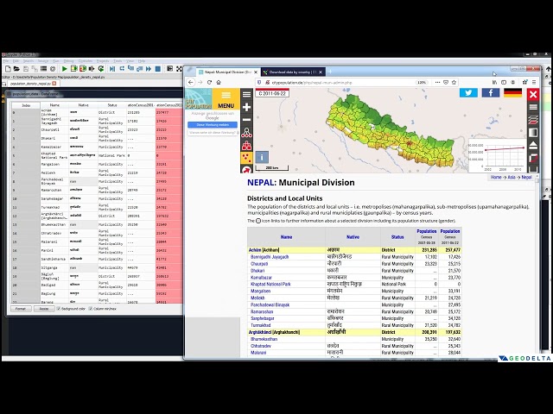This screenshot has width=553, height=414.
Task: Click the Resize button in DataFrame viewer
Action: (x=44, y=309)
